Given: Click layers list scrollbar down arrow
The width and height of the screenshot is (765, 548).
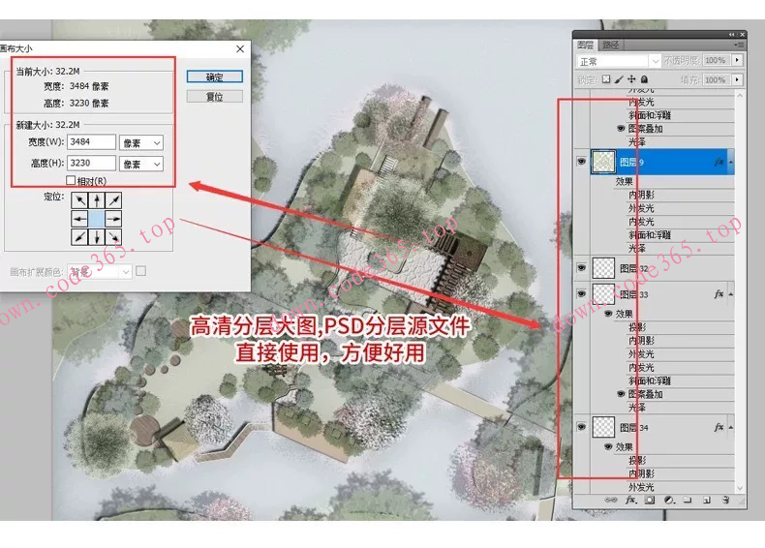Looking at the screenshot, I should 740,488.
